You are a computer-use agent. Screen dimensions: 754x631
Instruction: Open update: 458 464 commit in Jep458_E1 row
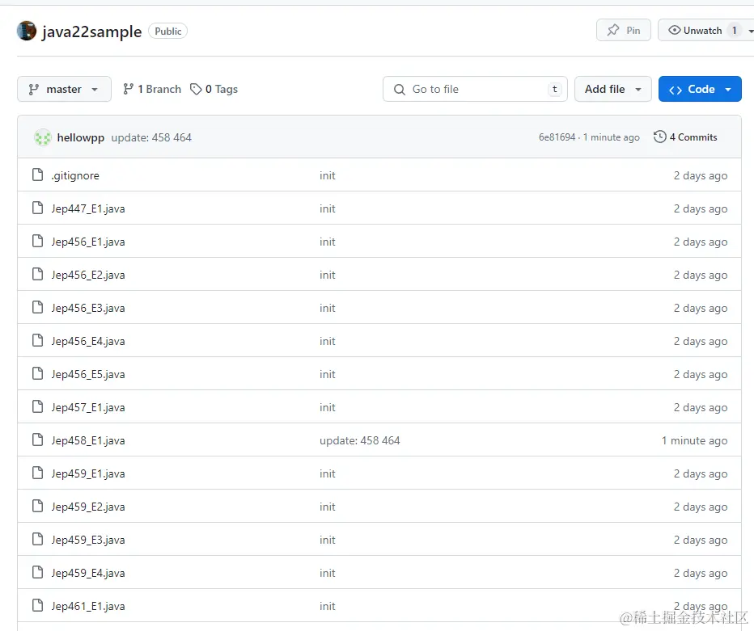point(360,440)
